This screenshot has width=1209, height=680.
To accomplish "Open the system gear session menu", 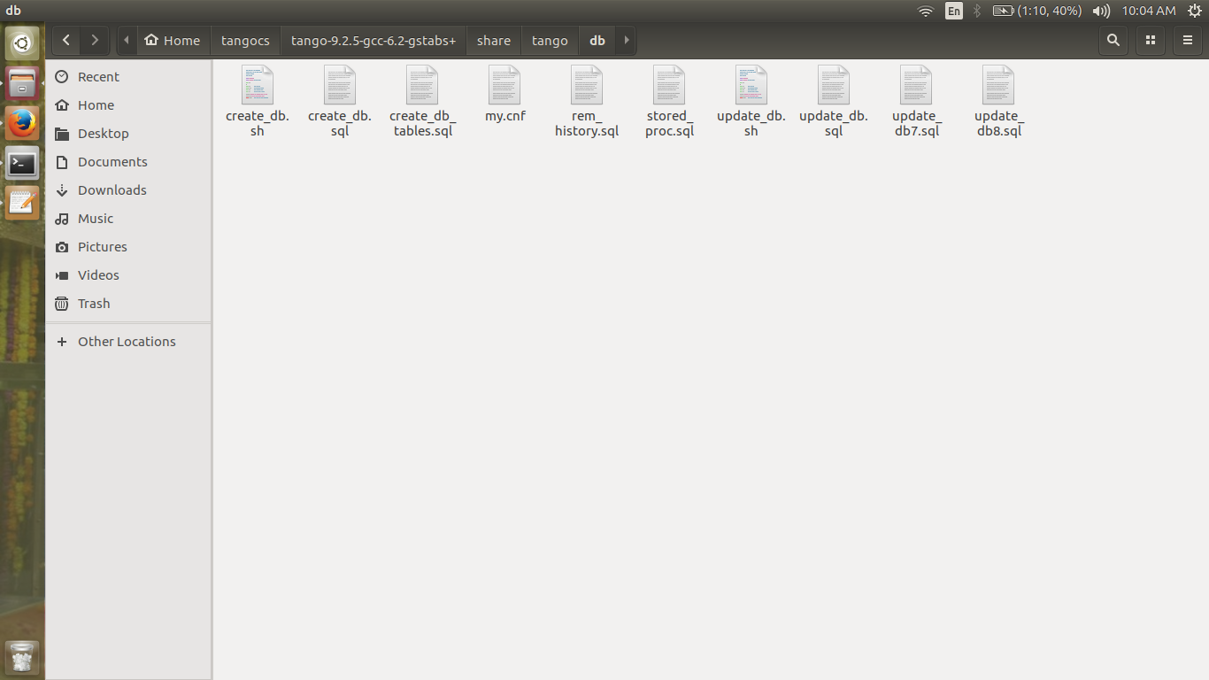I will (1194, 11).
